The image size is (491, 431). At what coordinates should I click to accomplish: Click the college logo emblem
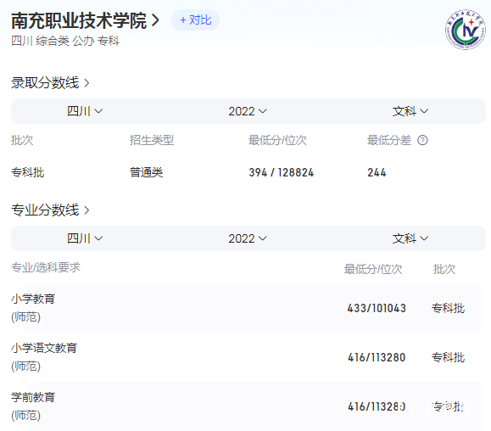click(466, 30)
